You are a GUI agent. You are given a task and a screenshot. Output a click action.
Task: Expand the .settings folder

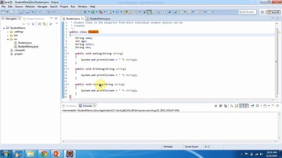8,32
